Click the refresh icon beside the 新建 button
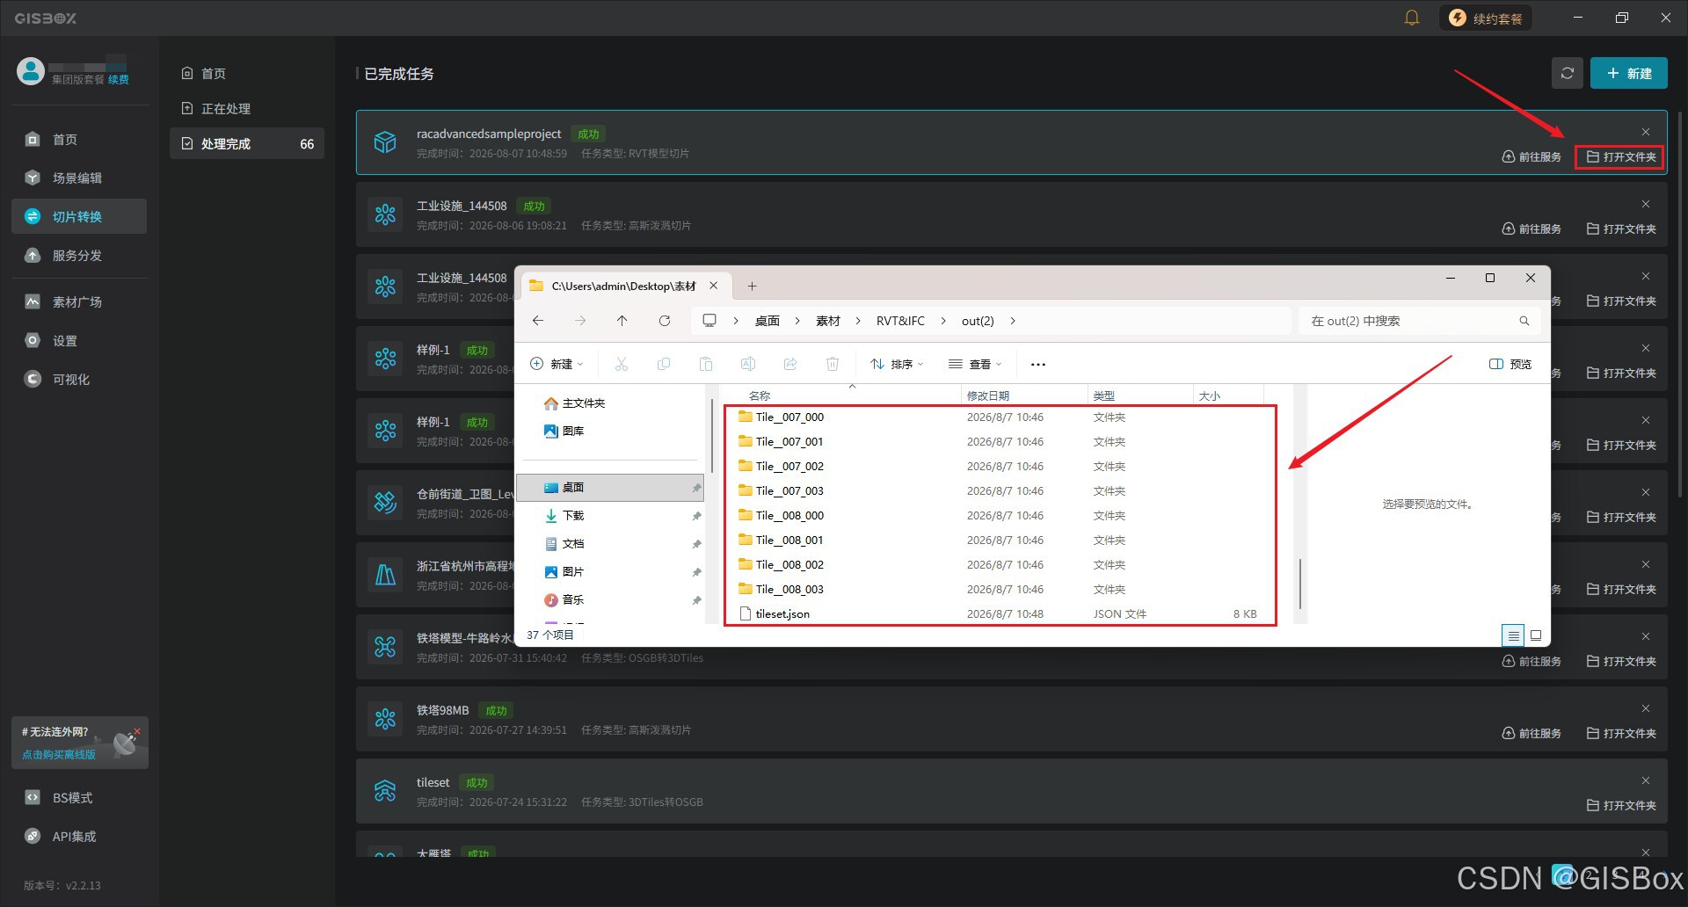The height and width of the screenshot is (907, 1688). [x=1567, y=74]
